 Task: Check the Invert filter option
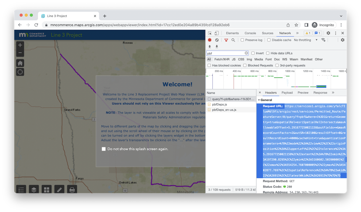tap(253, 53)
